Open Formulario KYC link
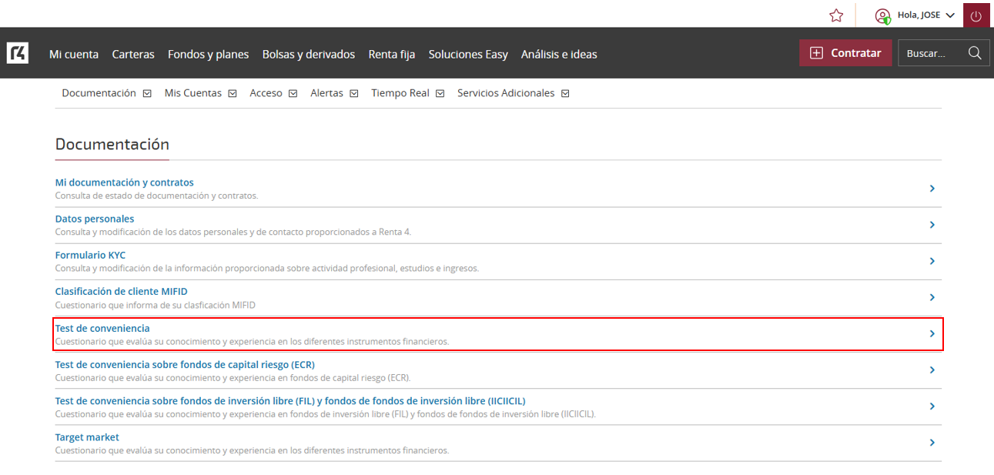The image size is (994, 475). point(91,255)
